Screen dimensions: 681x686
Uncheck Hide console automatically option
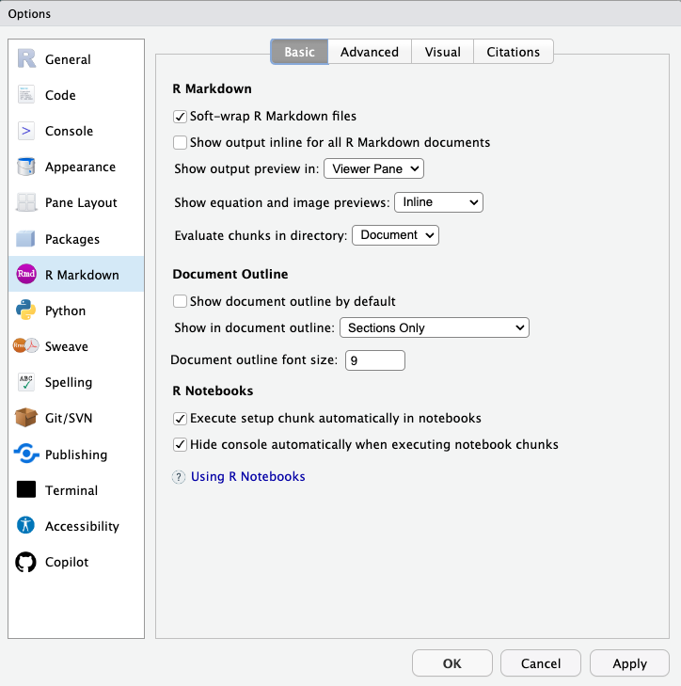pyautogui.click(x=181, y=444)
